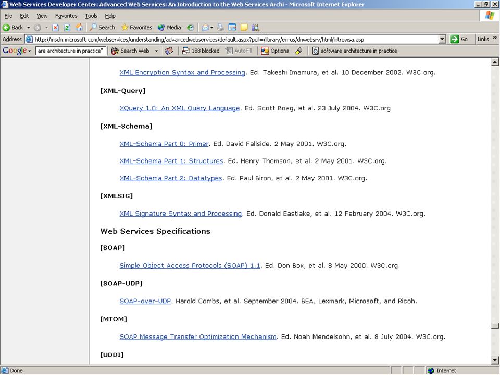Image resolution: width=500 pixels, height=375 pixels.
Task: Open the Mail envelope icon
Action: 205,28
